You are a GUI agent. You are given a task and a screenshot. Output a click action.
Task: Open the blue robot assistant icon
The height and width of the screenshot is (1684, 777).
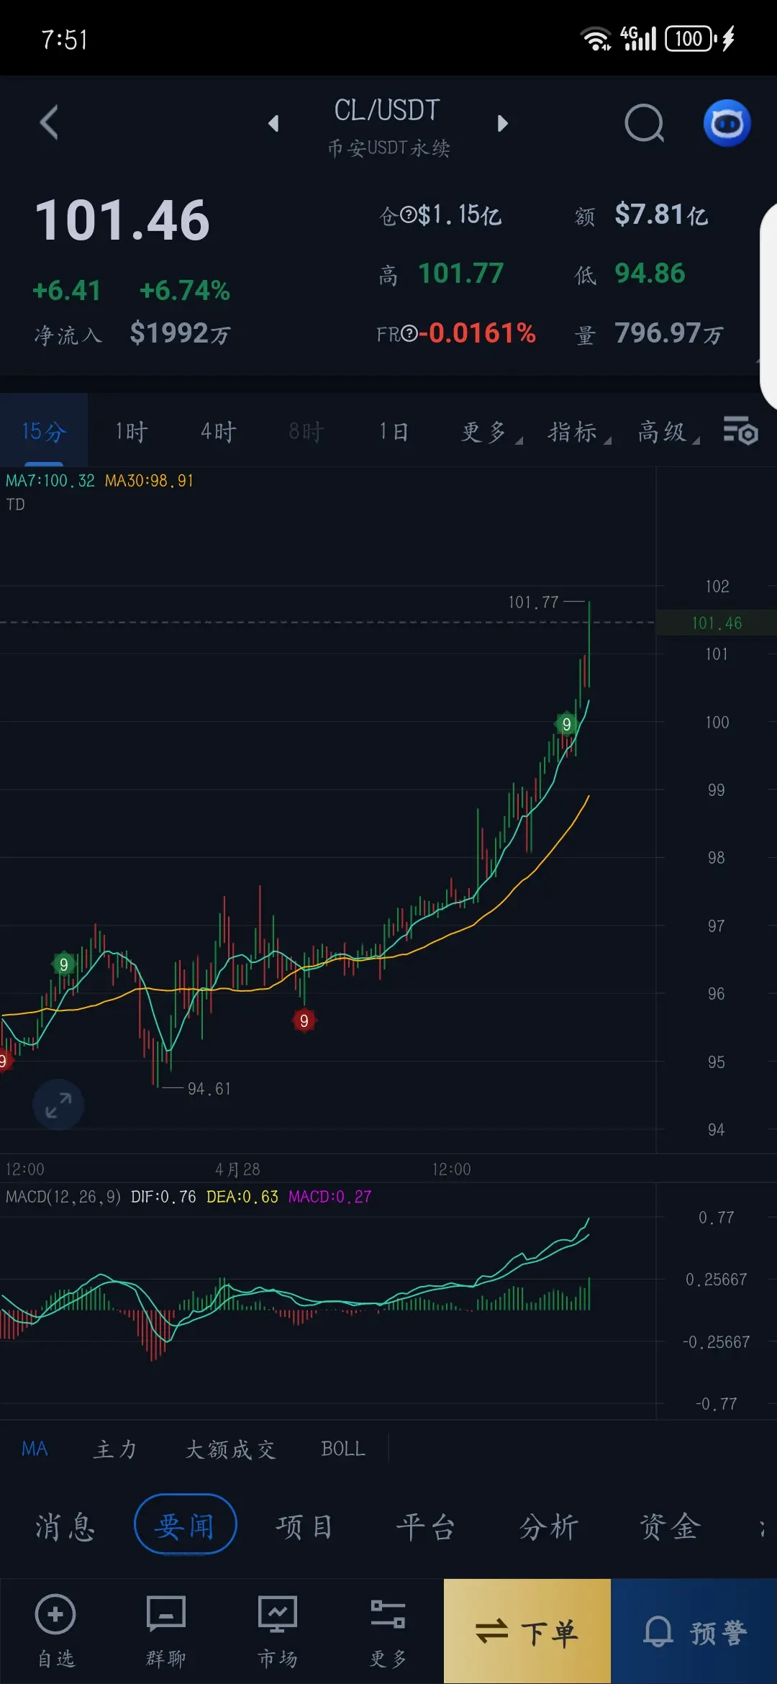pos(727,123)
